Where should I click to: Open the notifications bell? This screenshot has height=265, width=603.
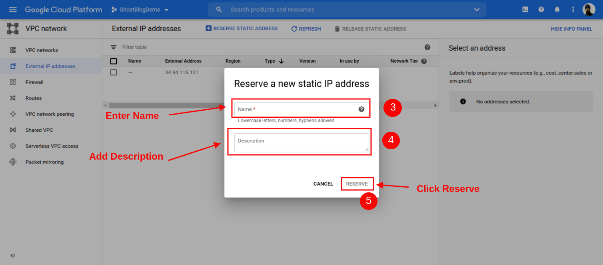click(557, 10)
